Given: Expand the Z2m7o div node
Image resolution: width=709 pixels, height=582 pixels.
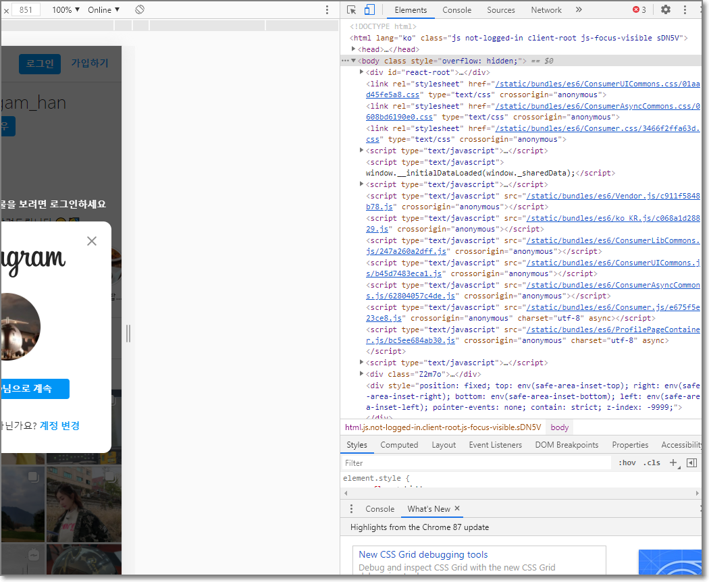Looking at the screenshot, I should [361, 373].
